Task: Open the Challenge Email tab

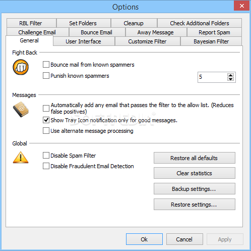Action: (38, 32)
